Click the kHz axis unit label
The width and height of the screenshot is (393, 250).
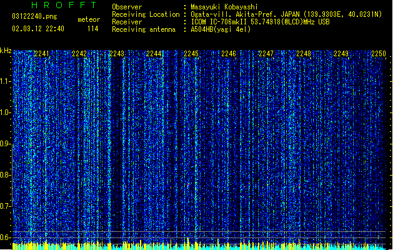click(x=6, y=51)
